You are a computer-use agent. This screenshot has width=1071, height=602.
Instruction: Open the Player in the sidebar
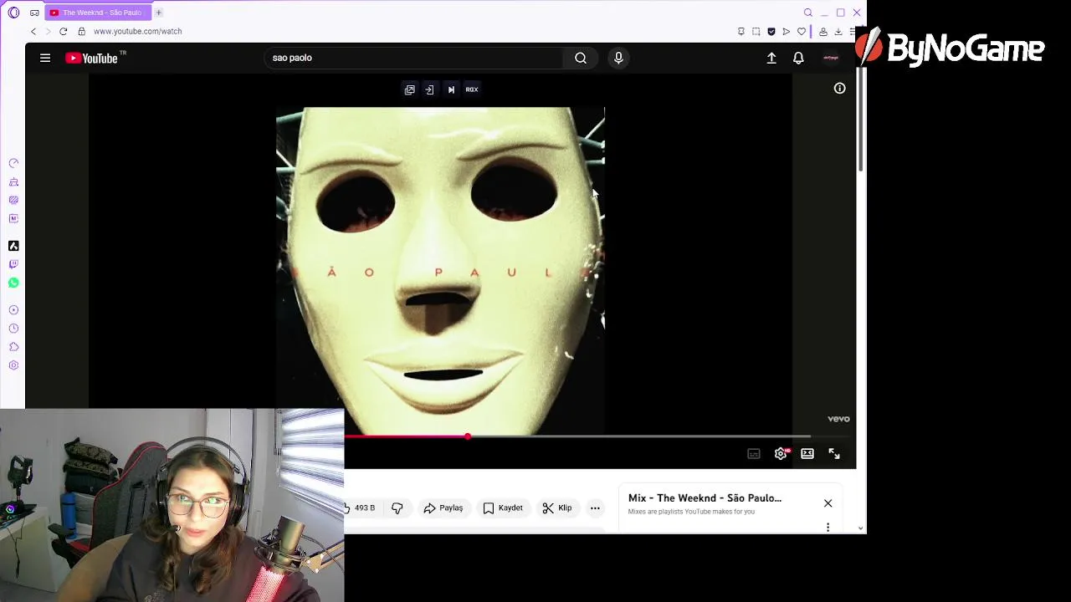coord(13,310)
